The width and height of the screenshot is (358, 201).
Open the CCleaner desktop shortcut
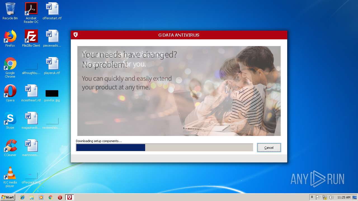coord(10,148)
